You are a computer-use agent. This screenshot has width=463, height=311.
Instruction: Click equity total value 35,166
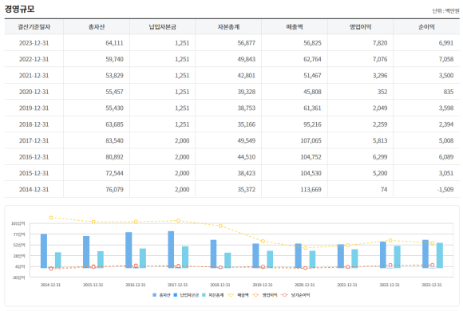coord(246,124)
